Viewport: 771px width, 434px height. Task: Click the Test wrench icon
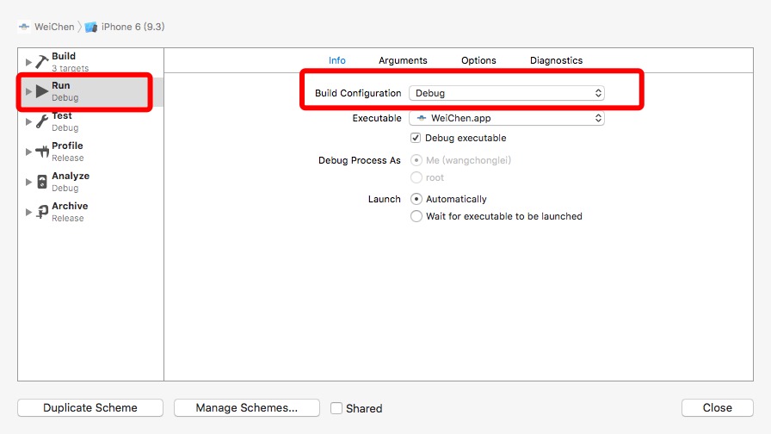pos(42,121)
